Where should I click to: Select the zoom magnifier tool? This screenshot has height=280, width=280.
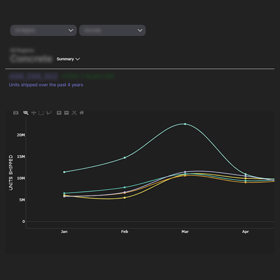pyautogui.click(x=26, y=113)
